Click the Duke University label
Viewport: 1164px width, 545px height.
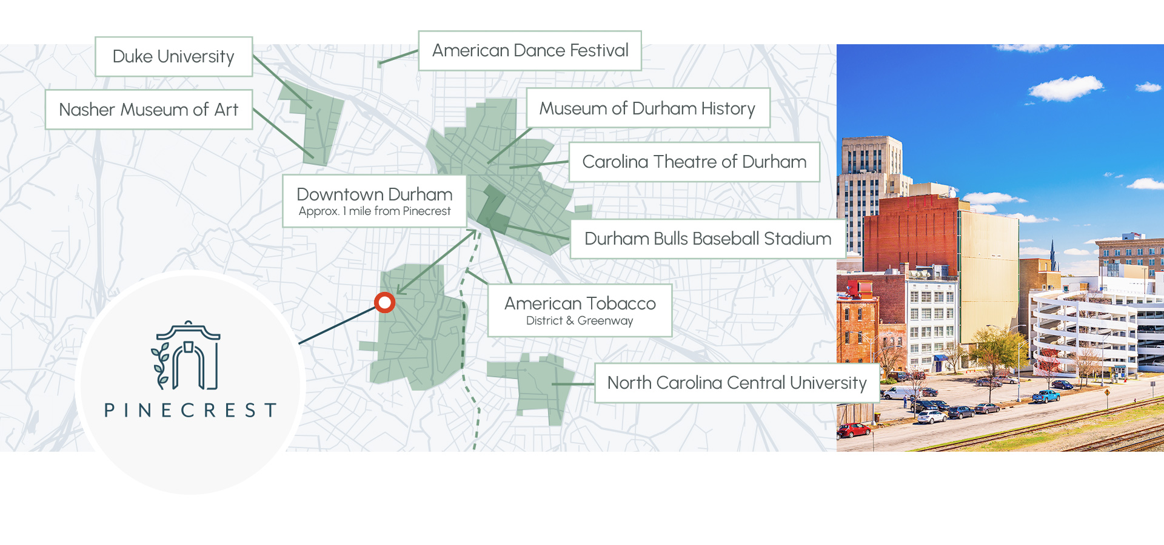tap(173, 56)
